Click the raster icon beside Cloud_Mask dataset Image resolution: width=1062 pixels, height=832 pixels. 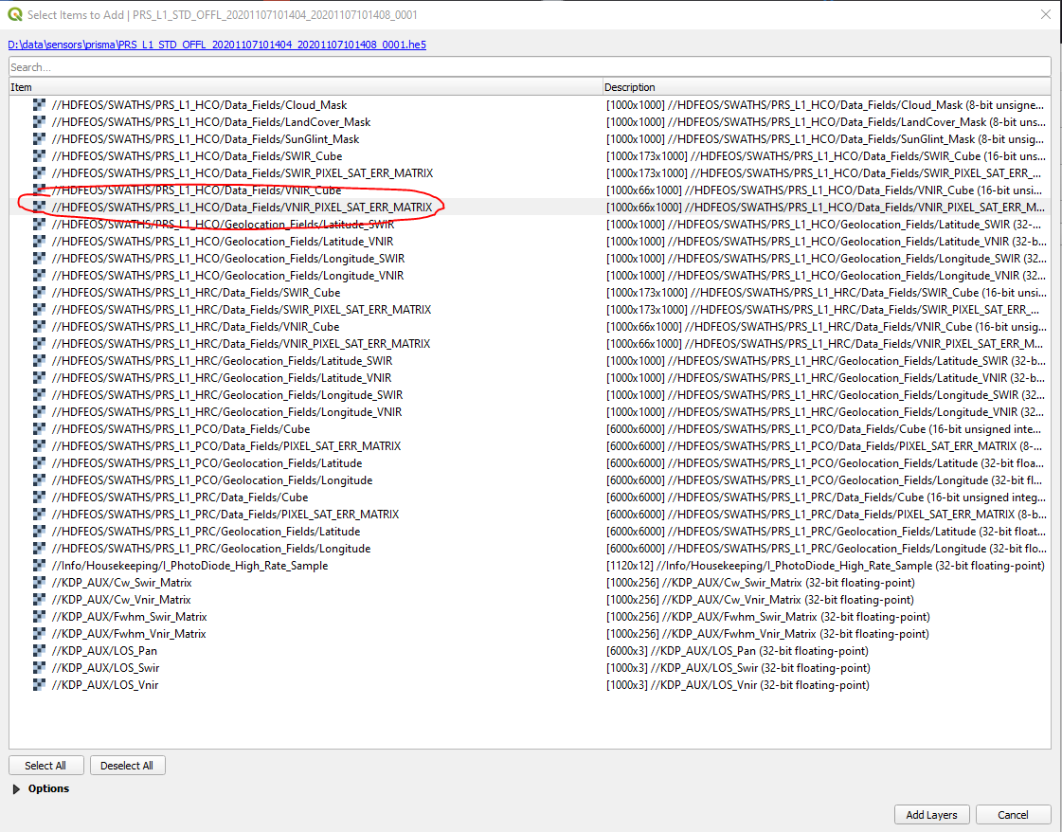(x=37, y=104)
